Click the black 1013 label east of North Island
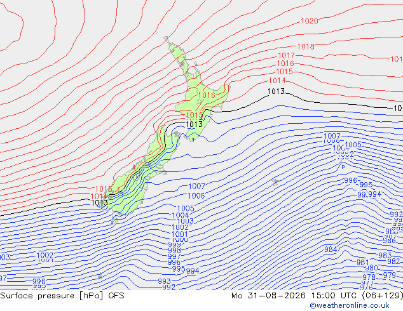The image size is (403, 311). tap(276, 91)
